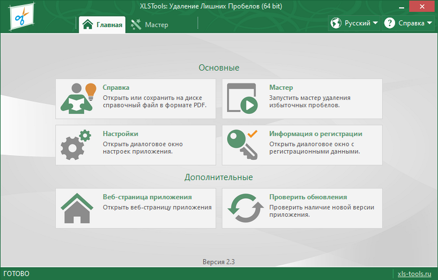Click the house icon for Веб-страница приложения
438x280 pixels.
(77, 208)
